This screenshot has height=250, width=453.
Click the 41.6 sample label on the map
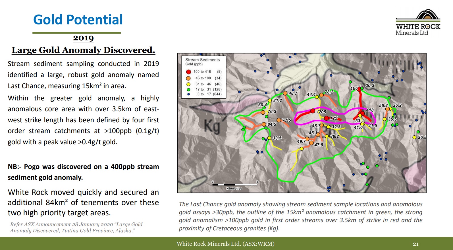(358, 127)
